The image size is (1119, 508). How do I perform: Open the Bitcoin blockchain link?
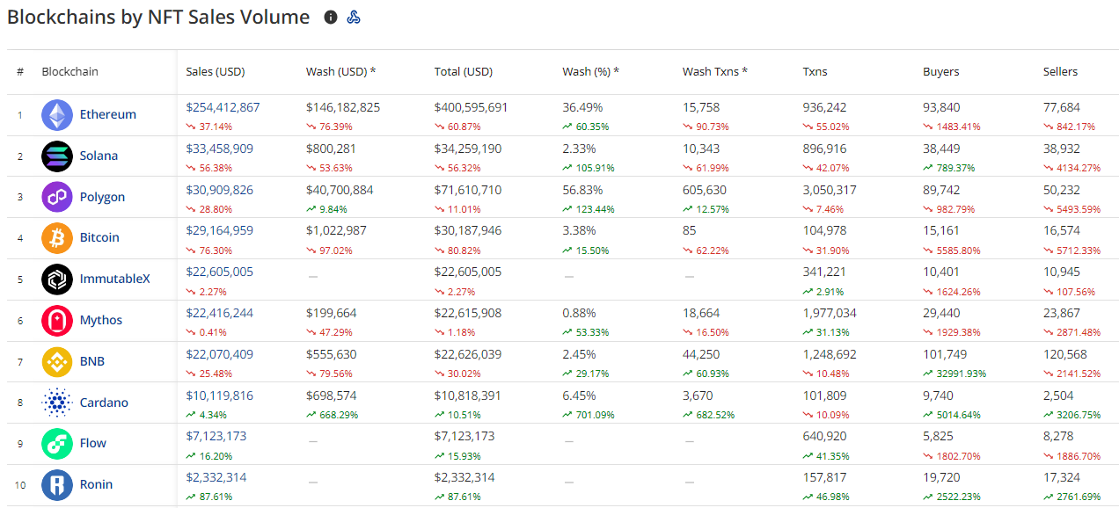pyautogui.click(x=99, y=237)
